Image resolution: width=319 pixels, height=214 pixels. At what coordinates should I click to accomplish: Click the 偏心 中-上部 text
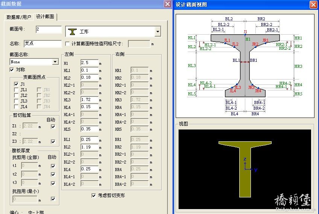[27, 212]
